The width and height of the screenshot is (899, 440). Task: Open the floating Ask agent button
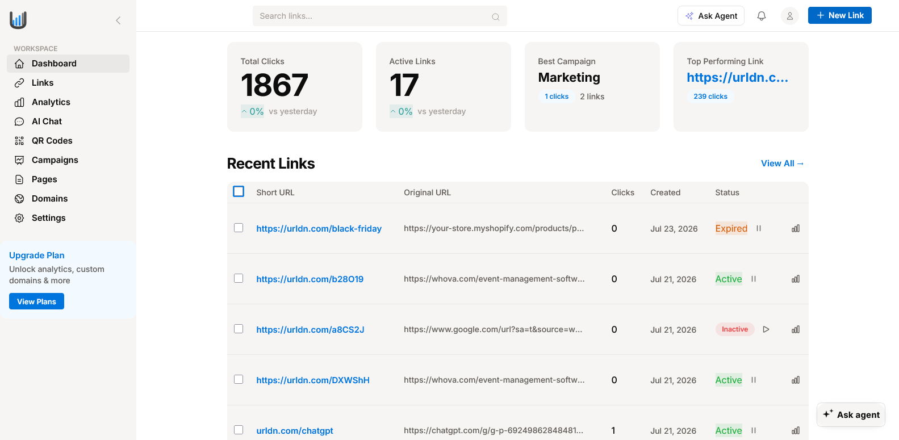[851, 414]
